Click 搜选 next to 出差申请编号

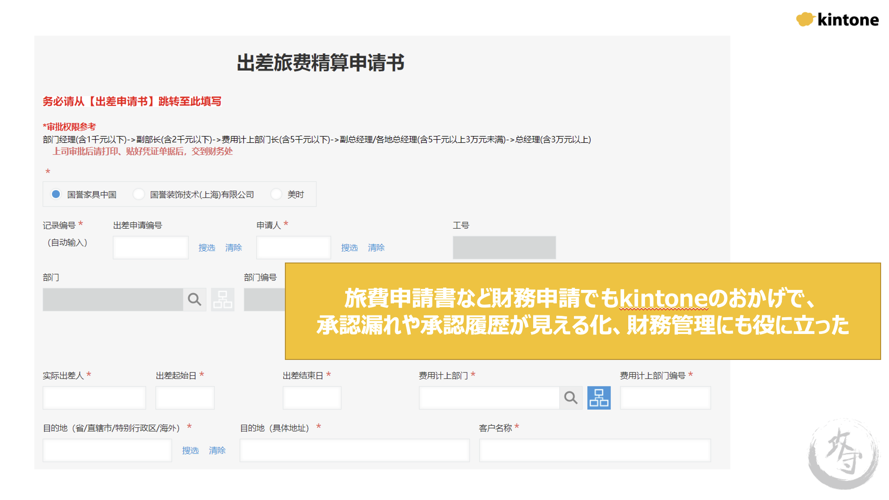207,248
